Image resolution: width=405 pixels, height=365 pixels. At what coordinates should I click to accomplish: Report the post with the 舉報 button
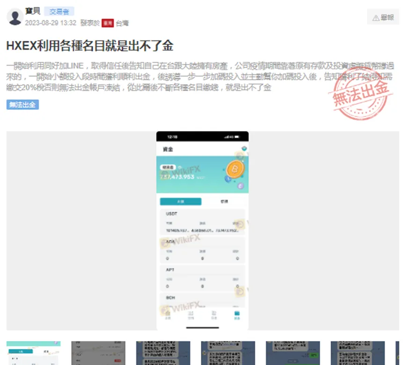point(383,17)
